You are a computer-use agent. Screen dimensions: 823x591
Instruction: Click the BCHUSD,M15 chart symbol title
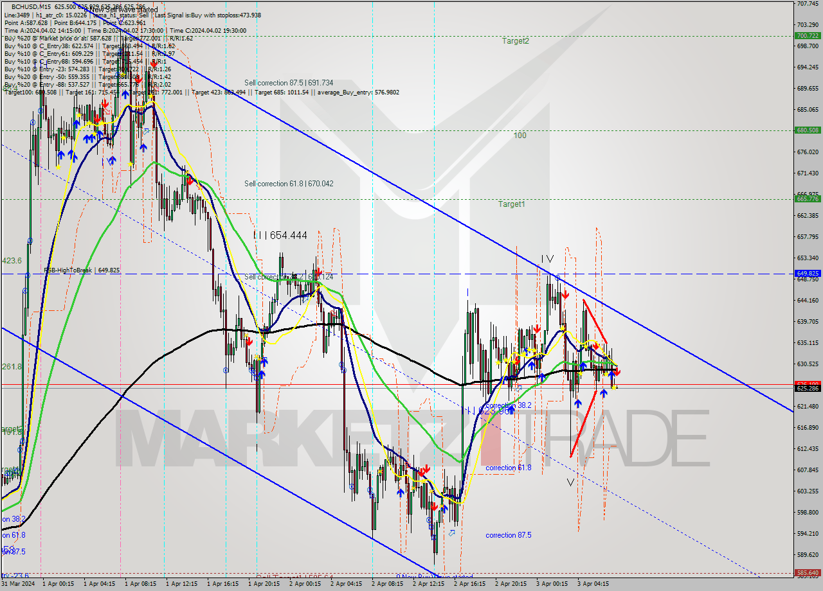coord(32,6)
